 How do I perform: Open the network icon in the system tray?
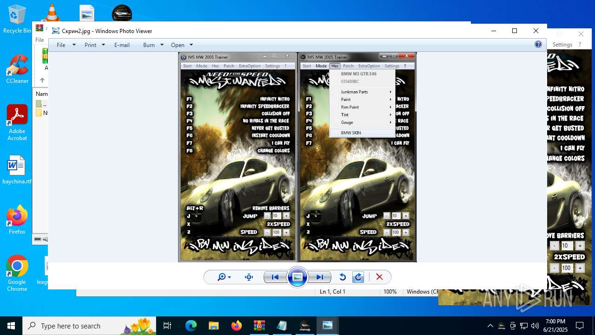524,326
